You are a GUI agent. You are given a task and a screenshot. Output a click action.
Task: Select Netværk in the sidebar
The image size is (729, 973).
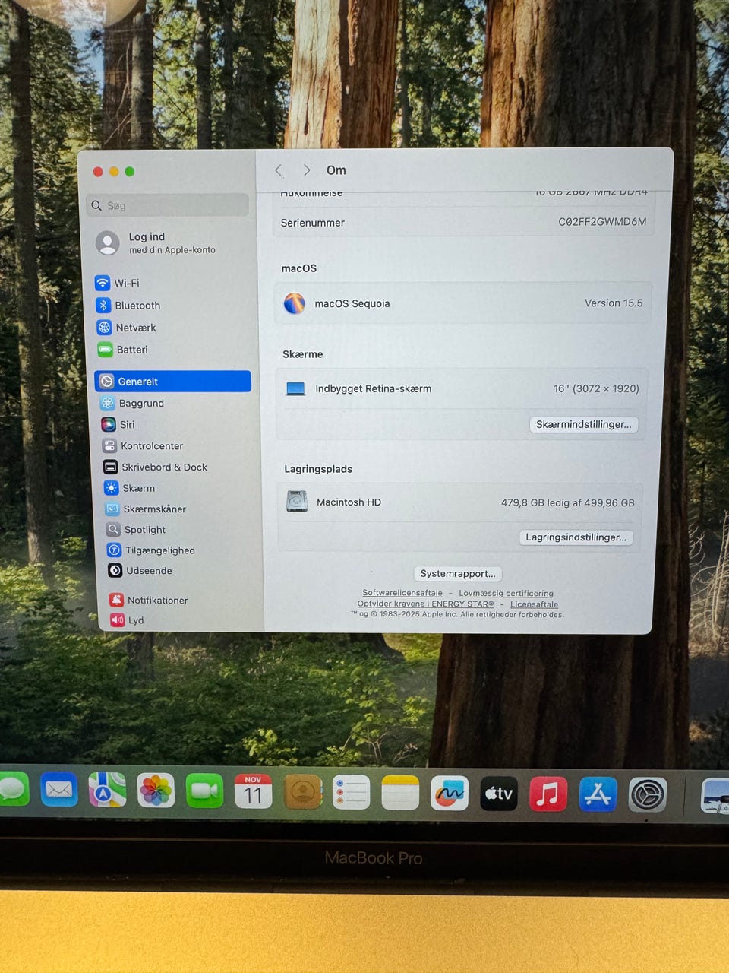coord(126,328)
